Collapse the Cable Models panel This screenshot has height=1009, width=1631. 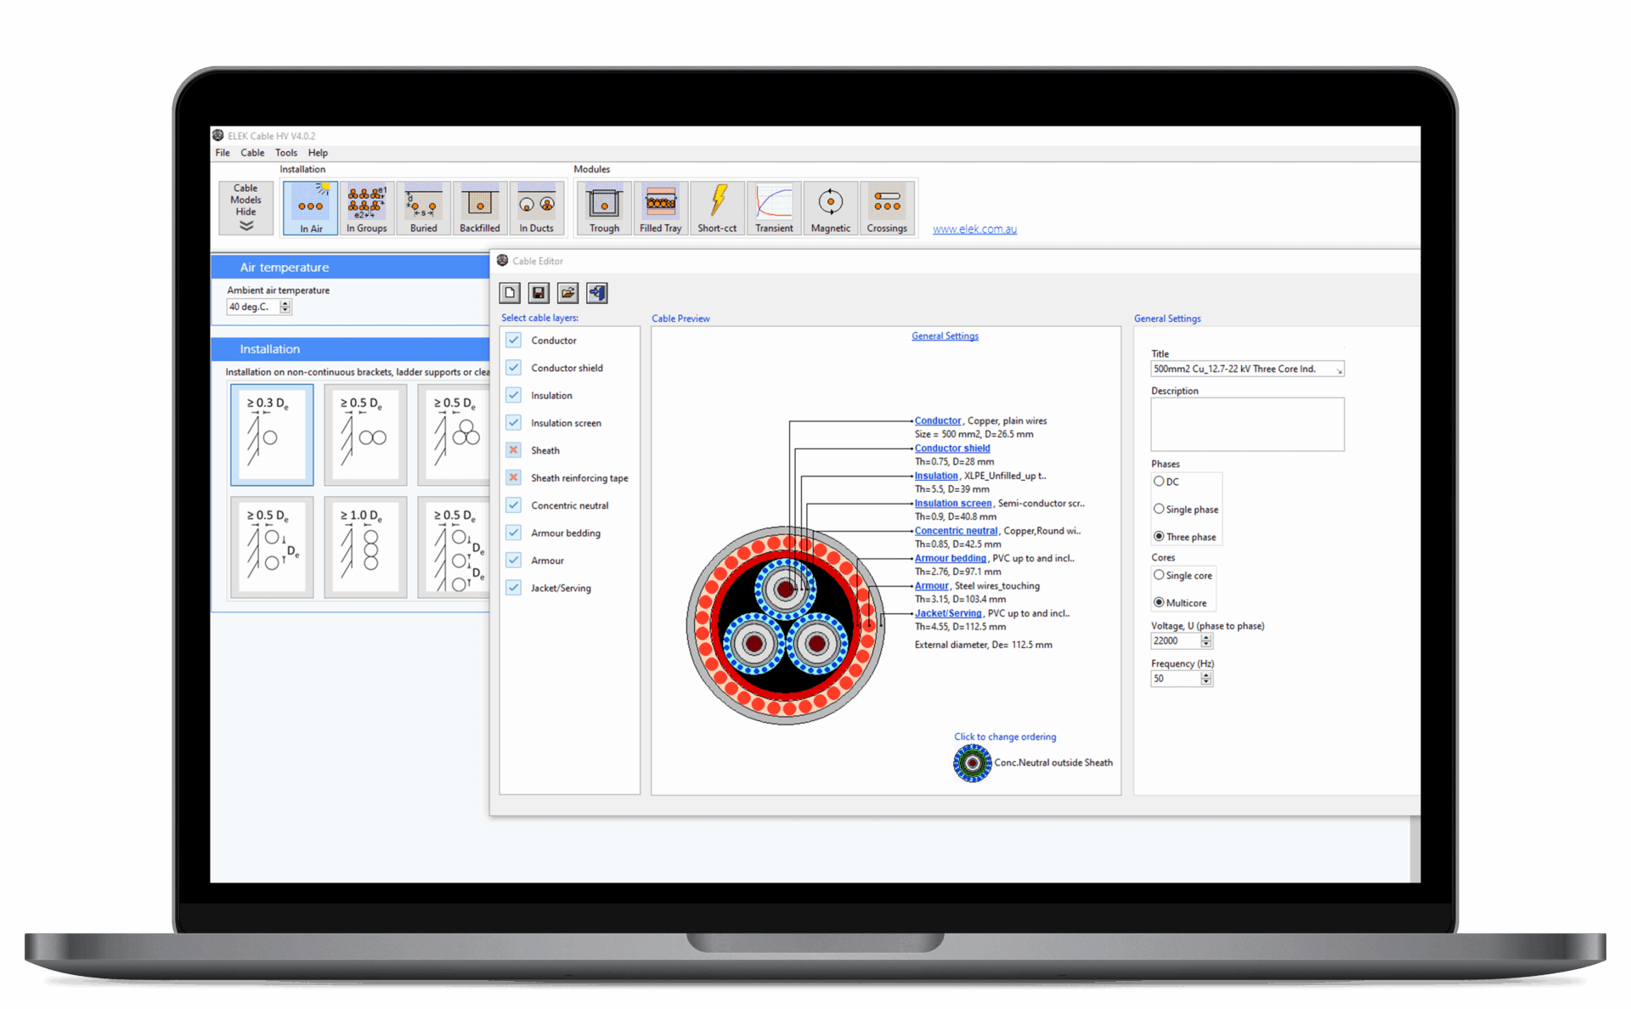point(245,207)
